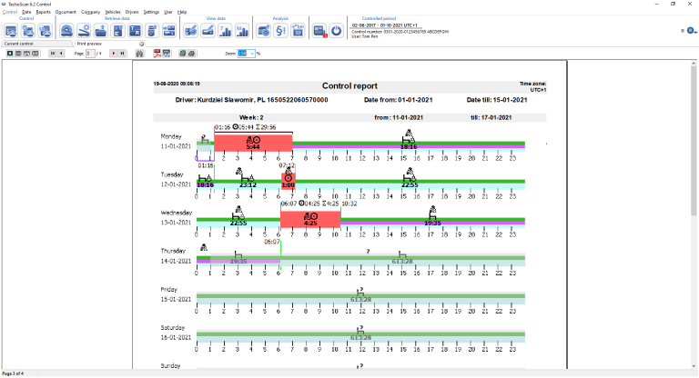Open the Reports menu

[x=43, y=12]
